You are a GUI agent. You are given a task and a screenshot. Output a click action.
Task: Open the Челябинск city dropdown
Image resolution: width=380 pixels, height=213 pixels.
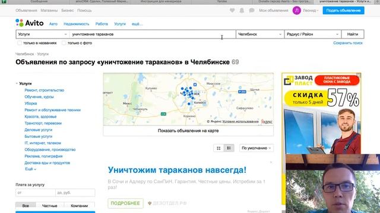point(260,34)
